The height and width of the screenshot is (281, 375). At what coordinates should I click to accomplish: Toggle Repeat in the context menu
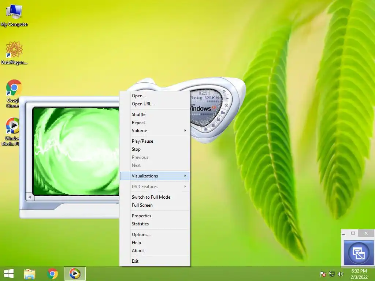155,123
